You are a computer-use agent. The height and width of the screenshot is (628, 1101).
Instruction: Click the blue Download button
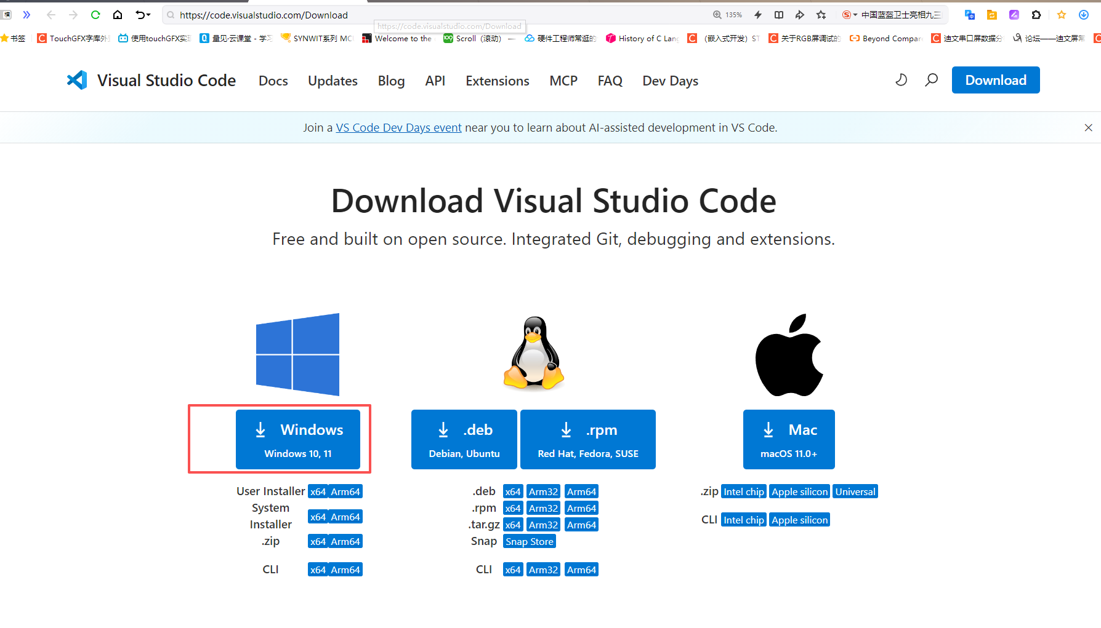pyautogui.click(x=995, y=80)
